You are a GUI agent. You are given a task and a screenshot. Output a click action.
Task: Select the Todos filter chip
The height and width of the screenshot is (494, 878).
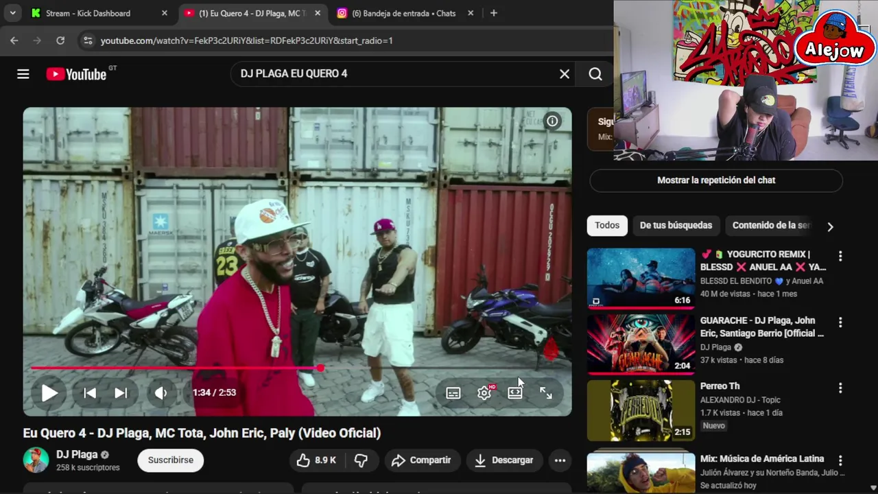607,226
